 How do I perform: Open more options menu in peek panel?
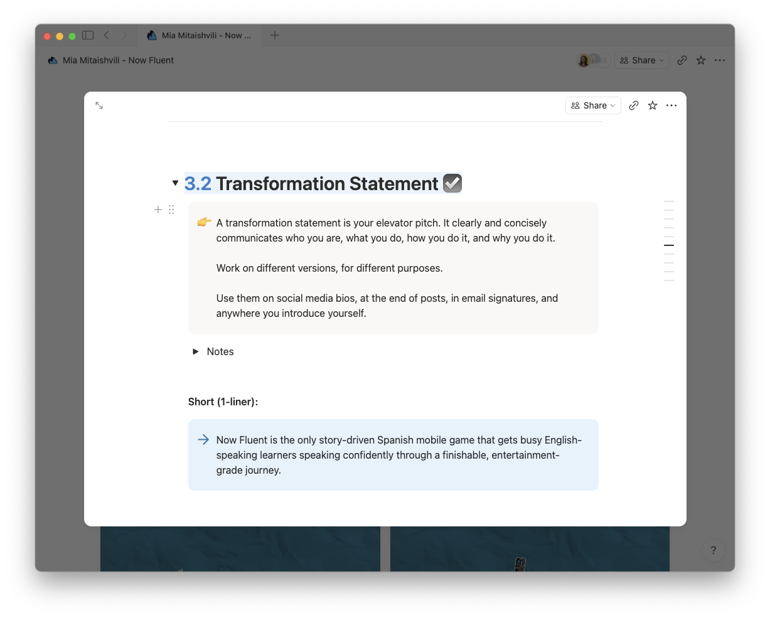click(x=671, y=105)
